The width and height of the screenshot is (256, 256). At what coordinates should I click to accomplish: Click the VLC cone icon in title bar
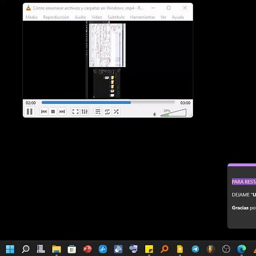[x=29, y=8]
